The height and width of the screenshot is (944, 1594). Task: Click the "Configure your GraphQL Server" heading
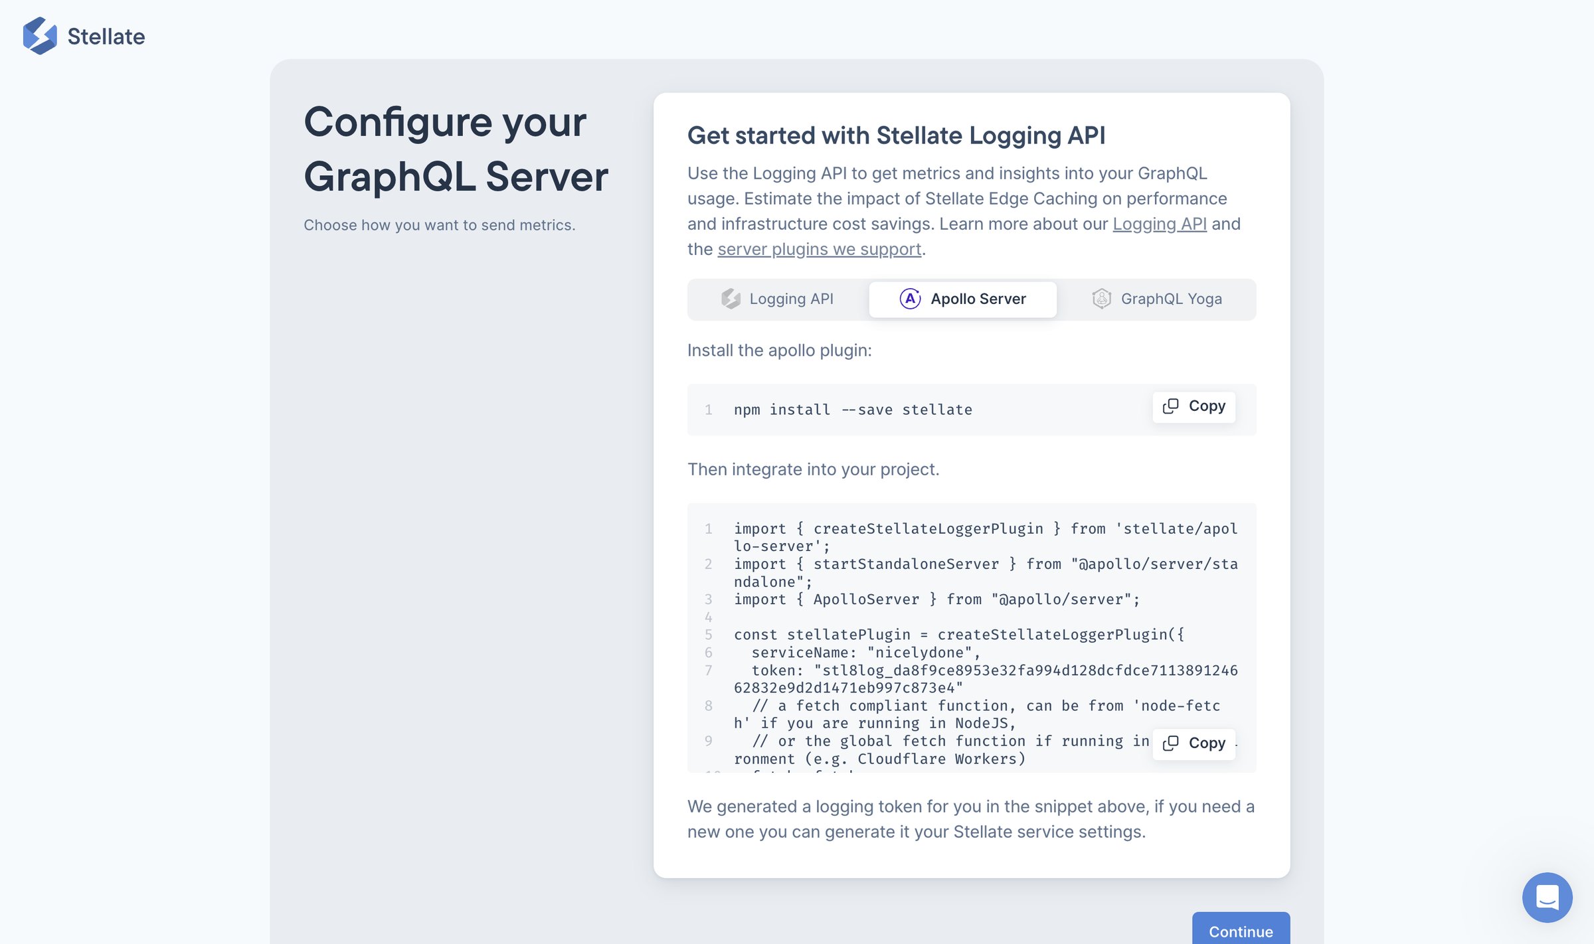coord(456,149)
